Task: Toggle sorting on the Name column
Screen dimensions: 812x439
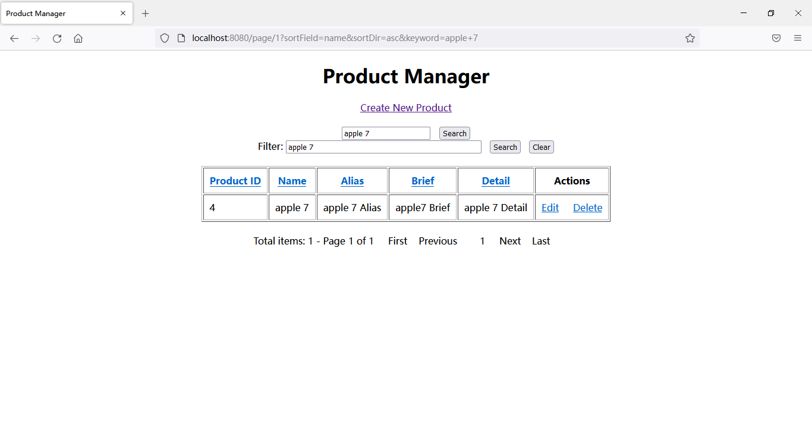Action: (292, 180)
